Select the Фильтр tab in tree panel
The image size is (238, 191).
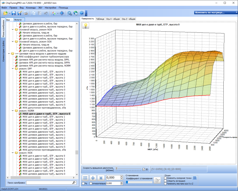pos(19,20)
